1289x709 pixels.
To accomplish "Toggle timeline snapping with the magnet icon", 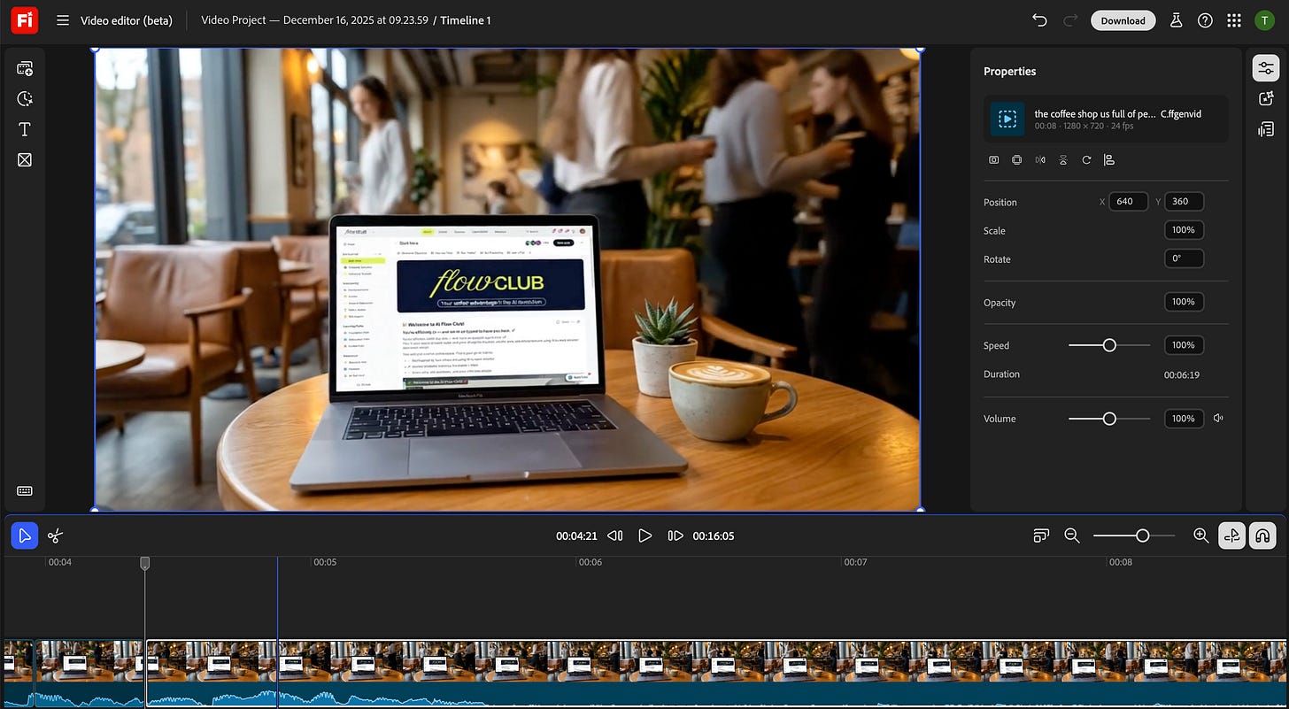I will pyautogui.click(x=1262, y=536).
